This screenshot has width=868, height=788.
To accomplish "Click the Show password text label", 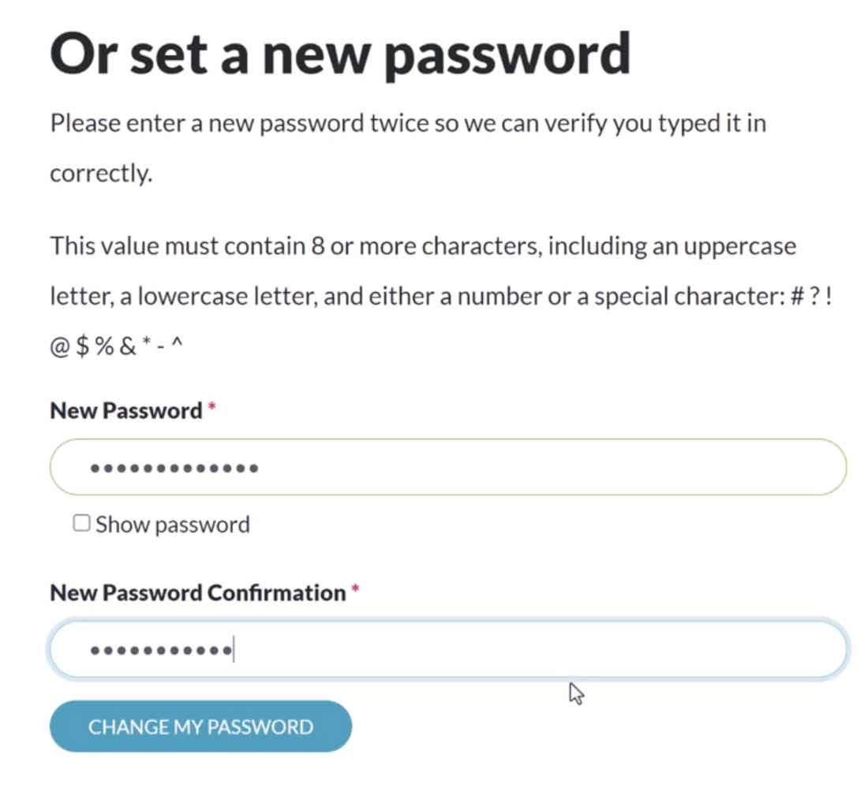I will click(172, 523).
